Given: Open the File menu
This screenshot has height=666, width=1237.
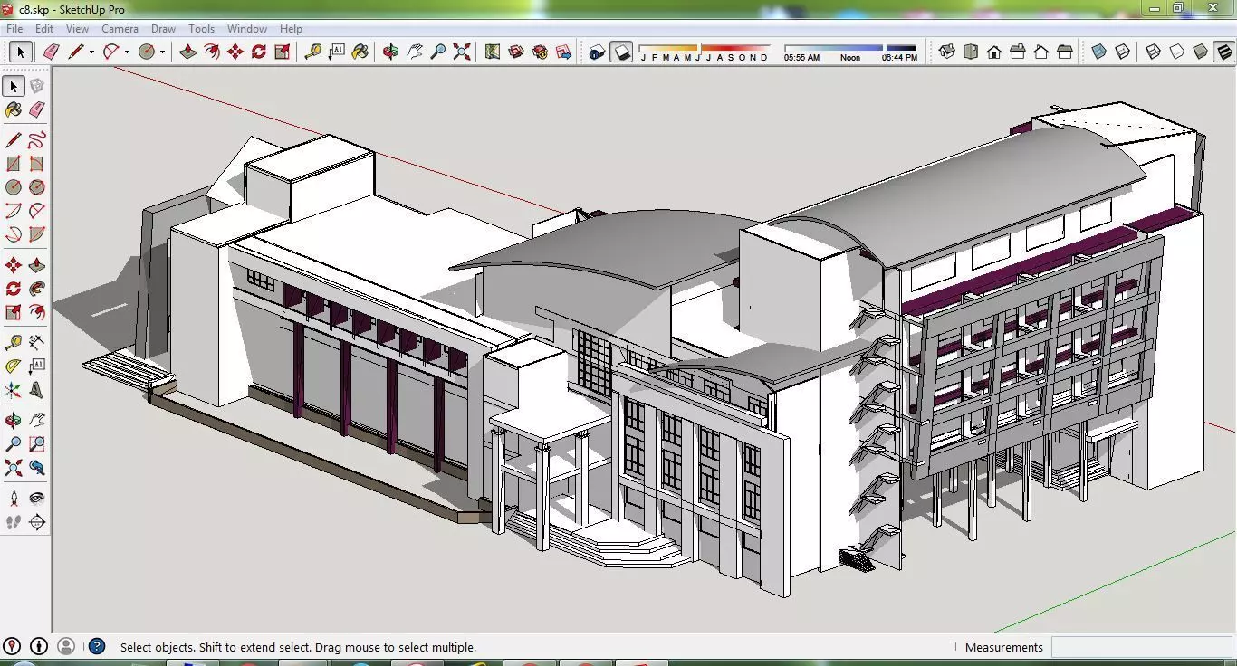Looking at the screenshot, I should [x=15, y=29].
